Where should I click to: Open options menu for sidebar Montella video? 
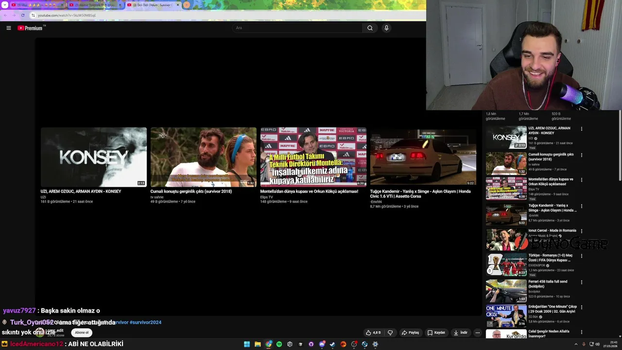(581, 180)
